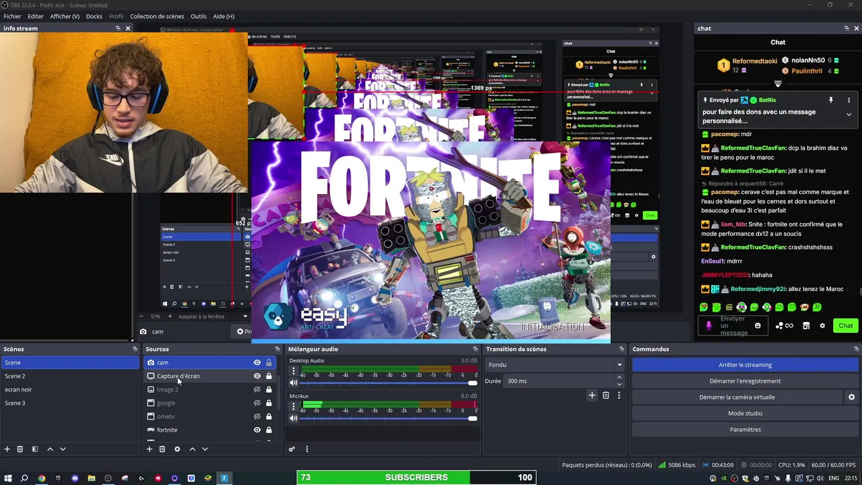Add a new source with plus icon
Image resolution: width=862 pixels, height=485 pixels.
click(x=150, y=449)
